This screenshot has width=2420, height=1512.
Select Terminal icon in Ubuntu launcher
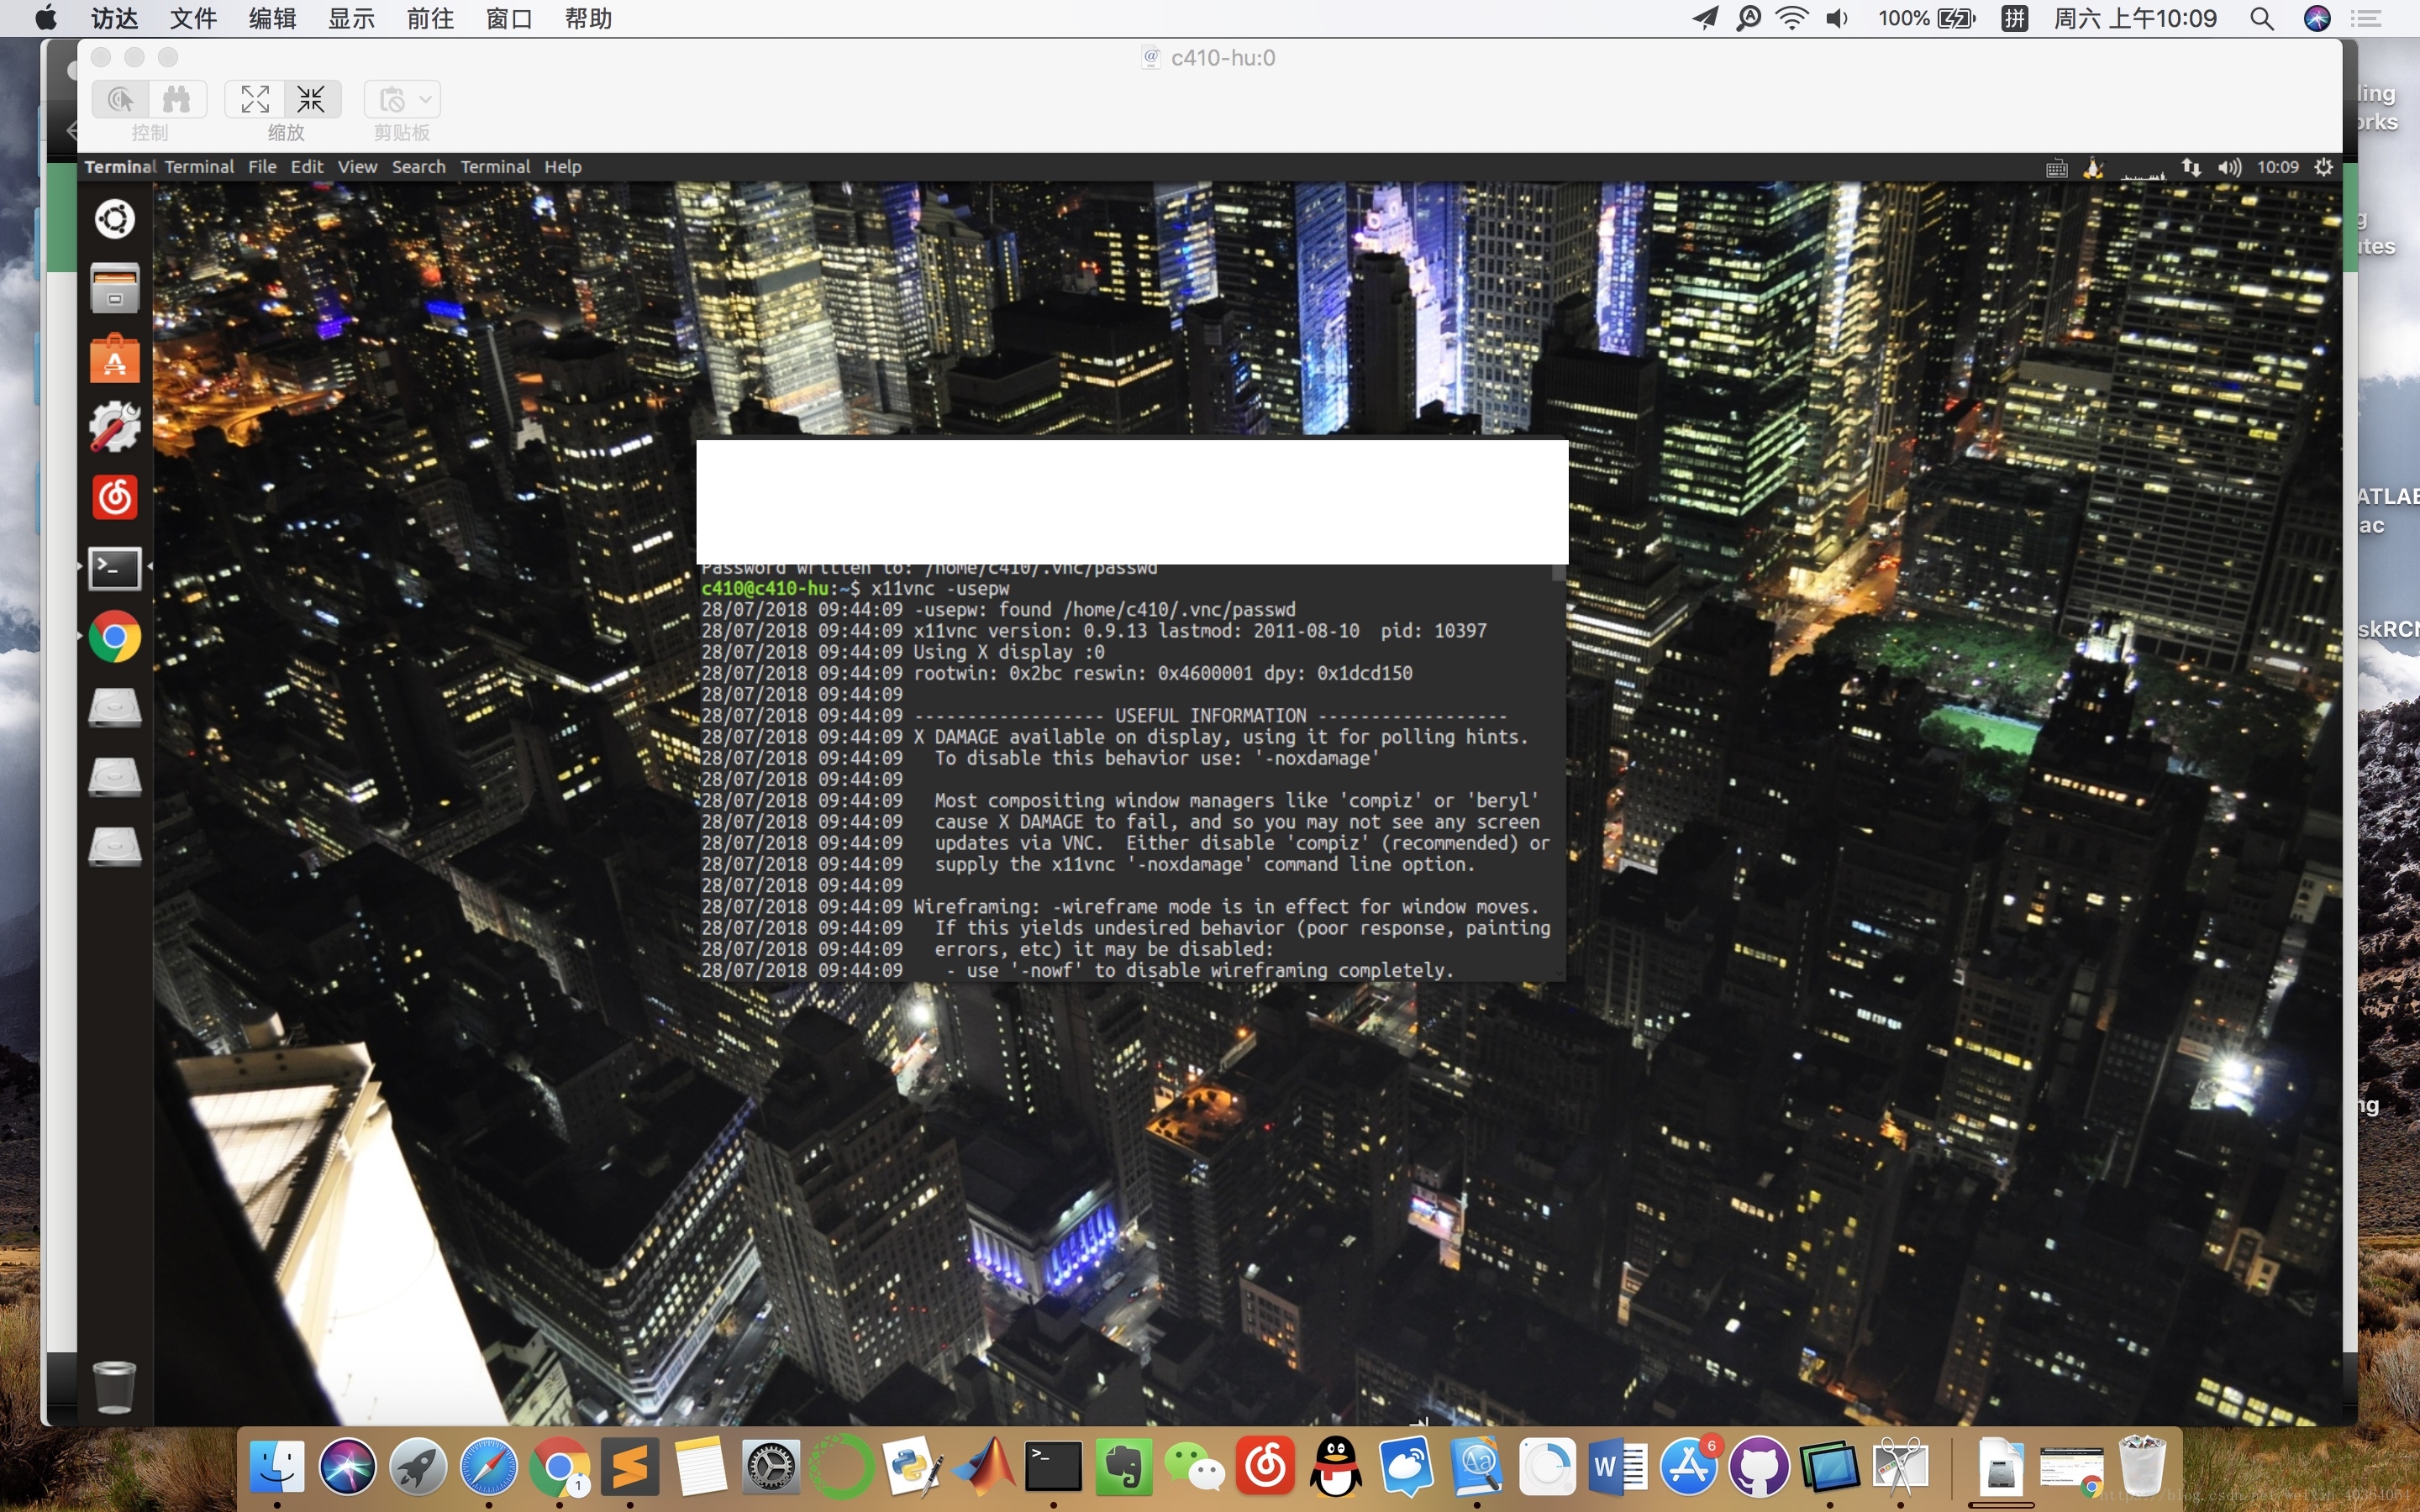[115, 568]
